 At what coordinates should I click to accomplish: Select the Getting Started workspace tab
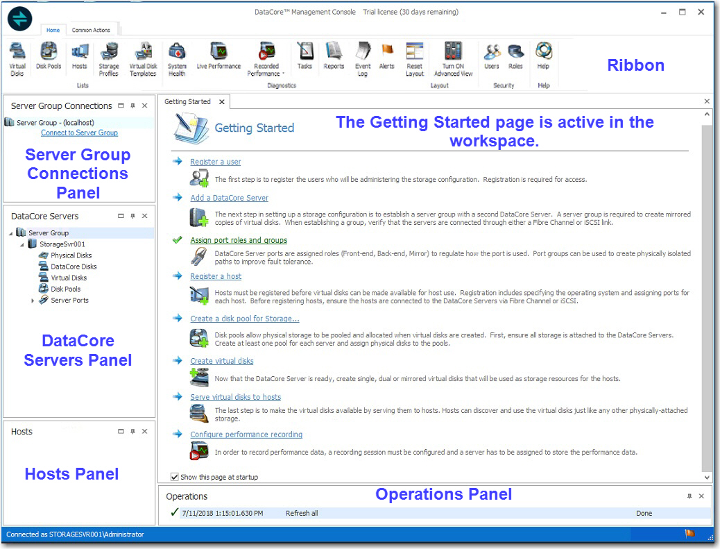click(x=187, y=101)
